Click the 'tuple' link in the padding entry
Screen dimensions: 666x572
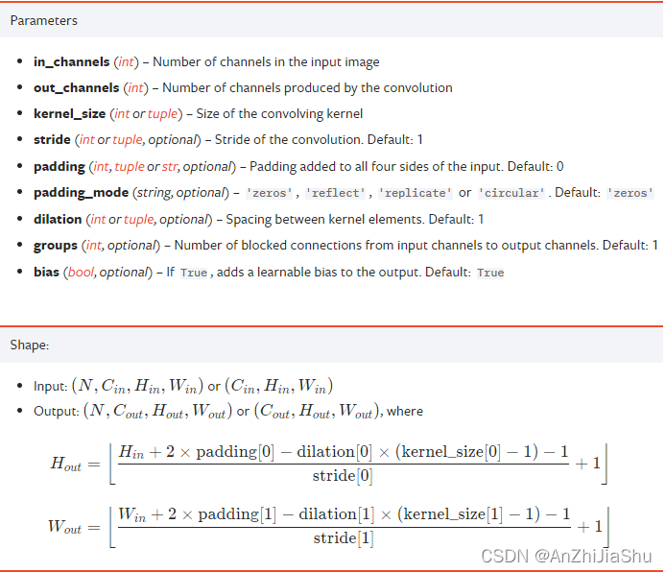130,167
